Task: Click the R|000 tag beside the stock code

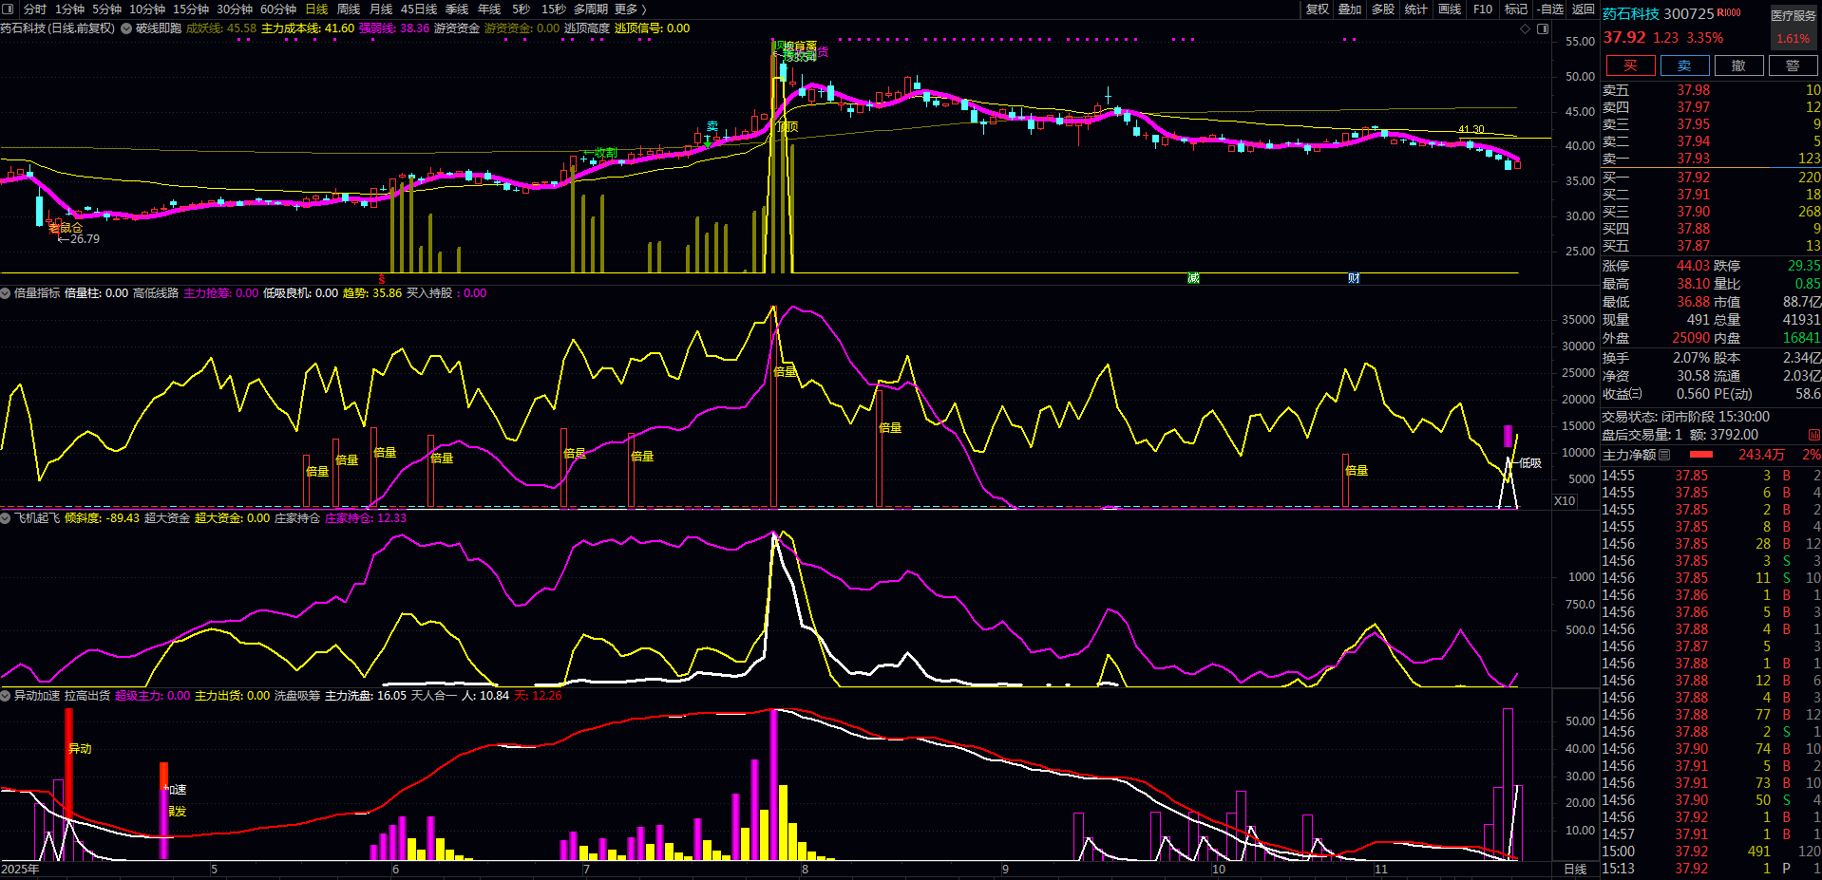Action: click(x=1729, y=13)
